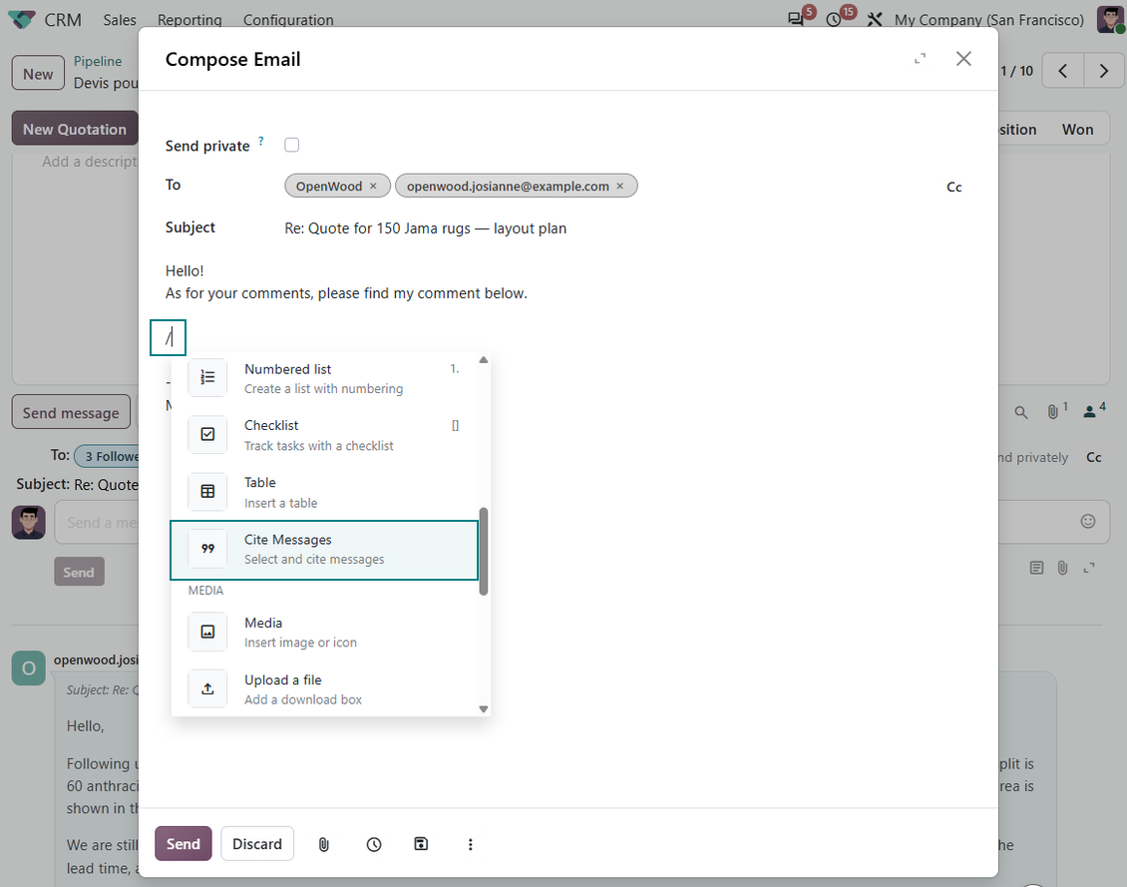Open emoji picker in chatter composer
The width and height of the screenshot is (1127, 887).
[1088, 521]
